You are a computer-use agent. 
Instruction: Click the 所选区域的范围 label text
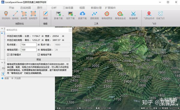[x=15, y=36]
